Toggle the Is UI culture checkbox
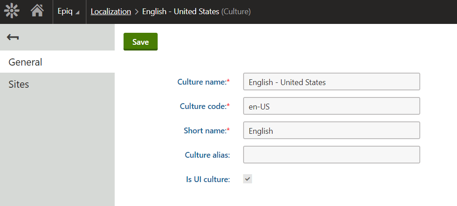Viewport: 457px width, 206px height. (x=248, y=179)
